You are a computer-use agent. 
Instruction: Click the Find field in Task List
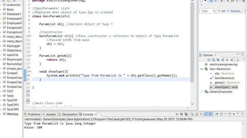[x=208, y=11]
